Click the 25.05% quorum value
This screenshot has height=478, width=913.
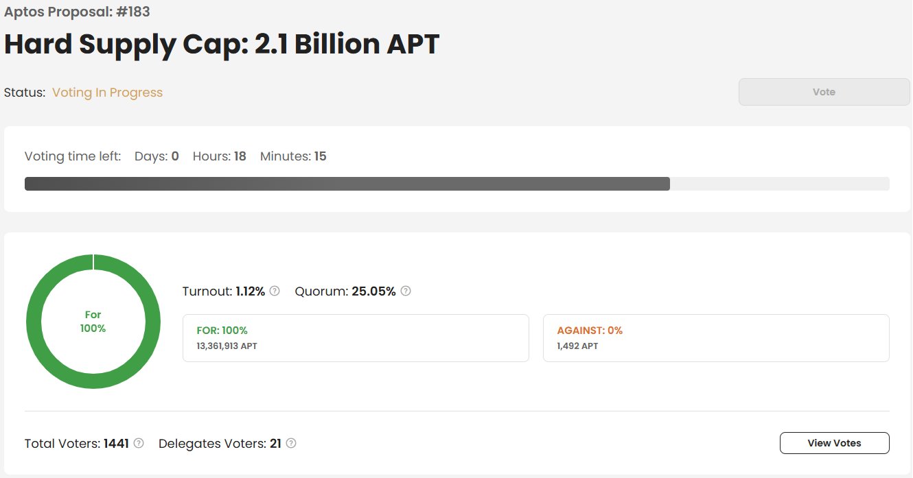click(x=373, y=291)
